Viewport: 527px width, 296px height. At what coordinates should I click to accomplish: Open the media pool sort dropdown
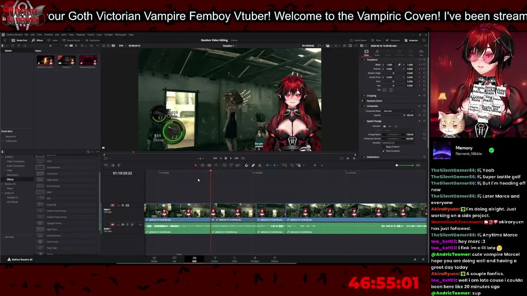91,46
